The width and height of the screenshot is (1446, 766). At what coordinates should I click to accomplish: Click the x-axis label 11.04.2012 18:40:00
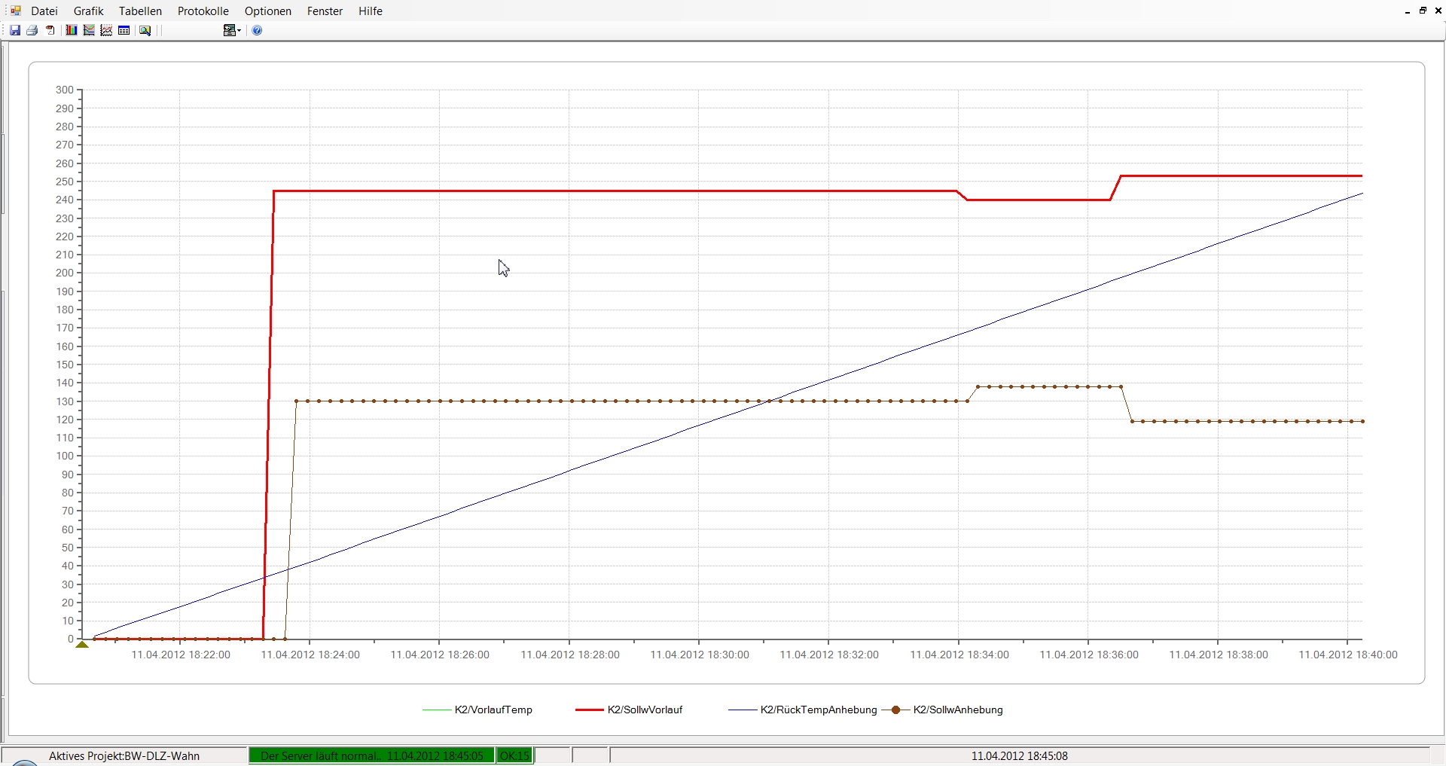[x=1348, y=655]
